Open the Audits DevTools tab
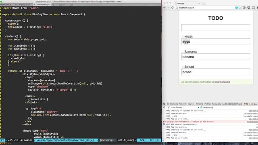 [225, 104]
